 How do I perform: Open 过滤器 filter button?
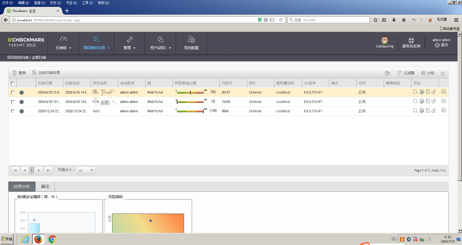pos(406,73)
